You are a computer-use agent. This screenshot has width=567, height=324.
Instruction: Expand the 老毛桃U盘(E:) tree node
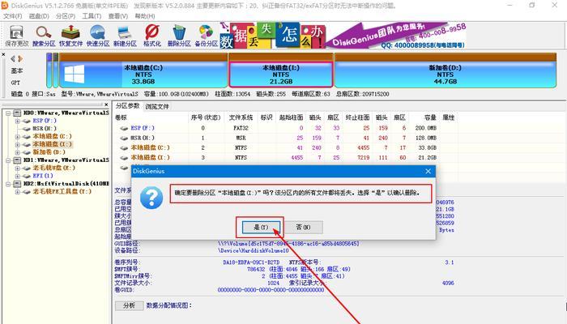click(17, 168)
